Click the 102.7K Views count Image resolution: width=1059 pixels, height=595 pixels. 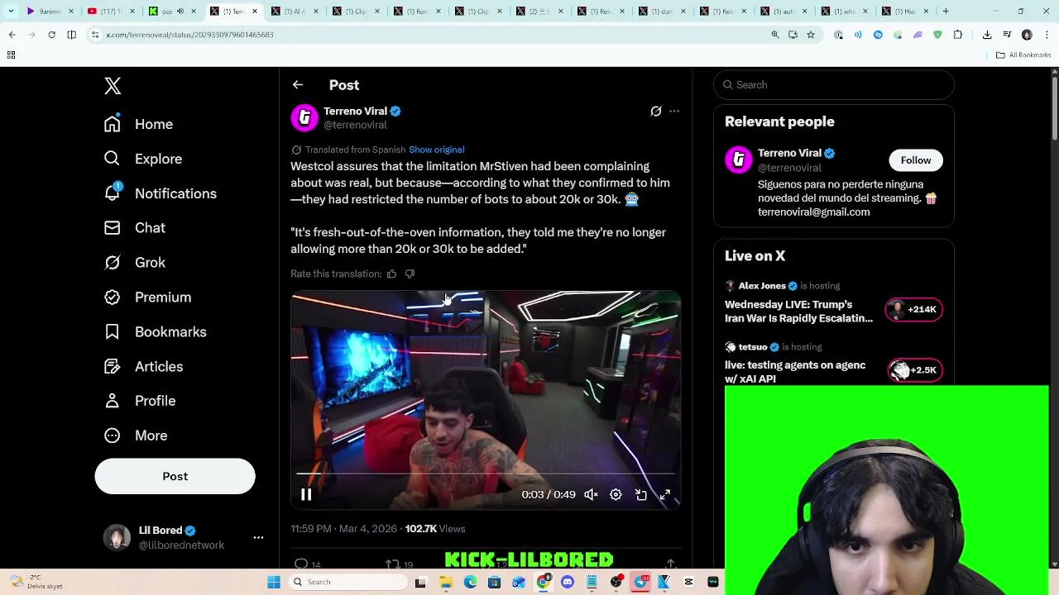435,529
